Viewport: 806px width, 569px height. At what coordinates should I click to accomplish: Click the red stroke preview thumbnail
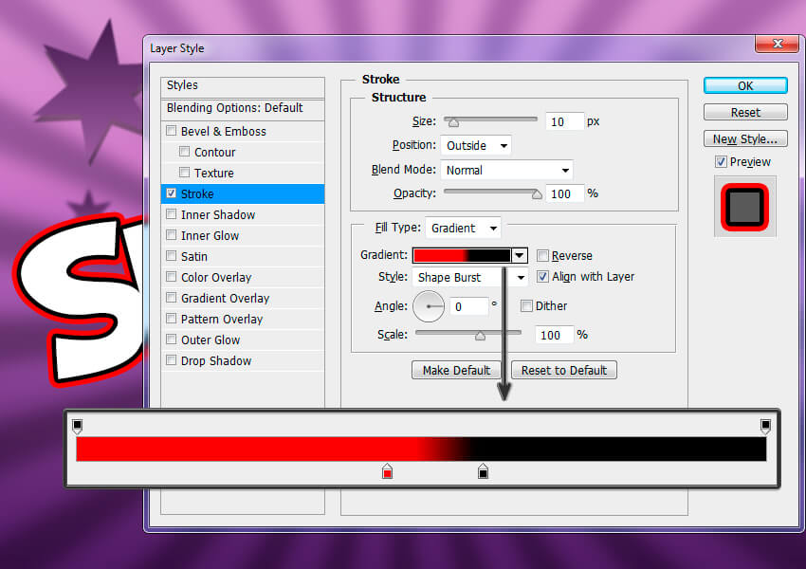(744, 207)
